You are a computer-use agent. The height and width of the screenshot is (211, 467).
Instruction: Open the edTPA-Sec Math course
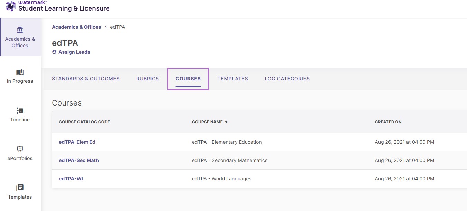79,160
